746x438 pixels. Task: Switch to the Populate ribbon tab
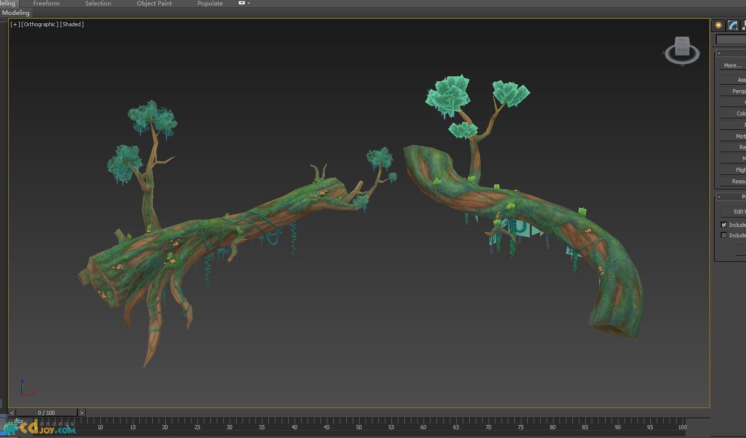tap(210, 3)
